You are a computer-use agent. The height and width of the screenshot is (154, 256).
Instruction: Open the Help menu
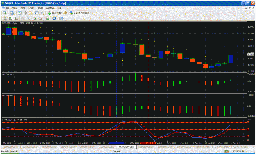(59, 8)
